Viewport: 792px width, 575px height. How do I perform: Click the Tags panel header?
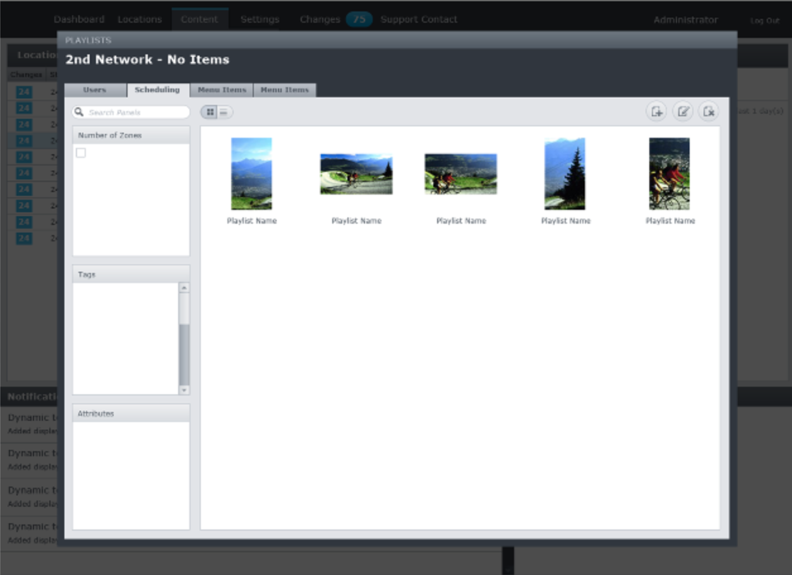pyautogui.click(x=131, y=274)
